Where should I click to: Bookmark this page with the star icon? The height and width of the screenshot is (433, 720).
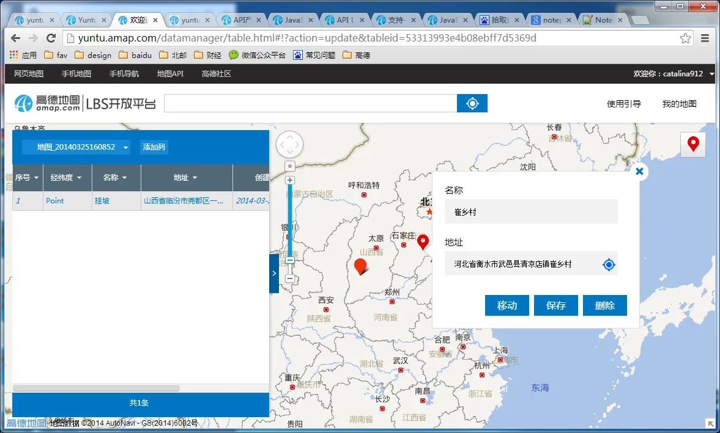pos(685,38)
